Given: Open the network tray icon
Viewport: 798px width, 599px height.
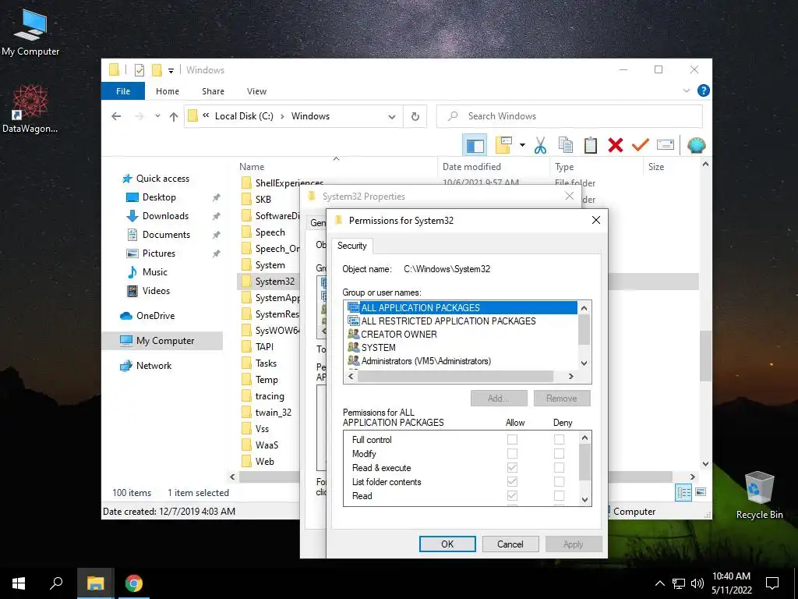Looking at the screenshot, I should [679, 583].
